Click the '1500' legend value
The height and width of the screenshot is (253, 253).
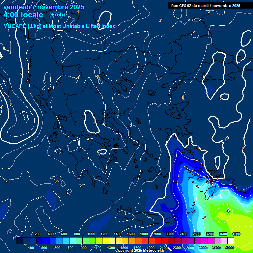(x=124, y=248)
